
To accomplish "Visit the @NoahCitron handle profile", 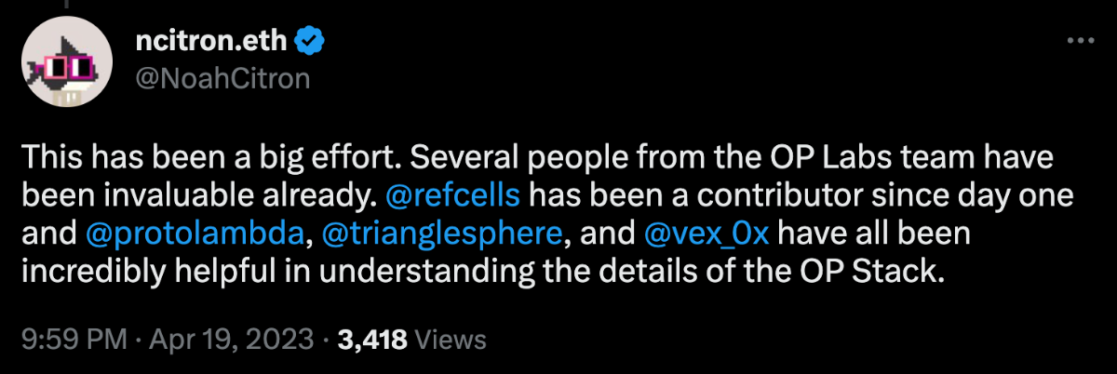I will point(222,79).
